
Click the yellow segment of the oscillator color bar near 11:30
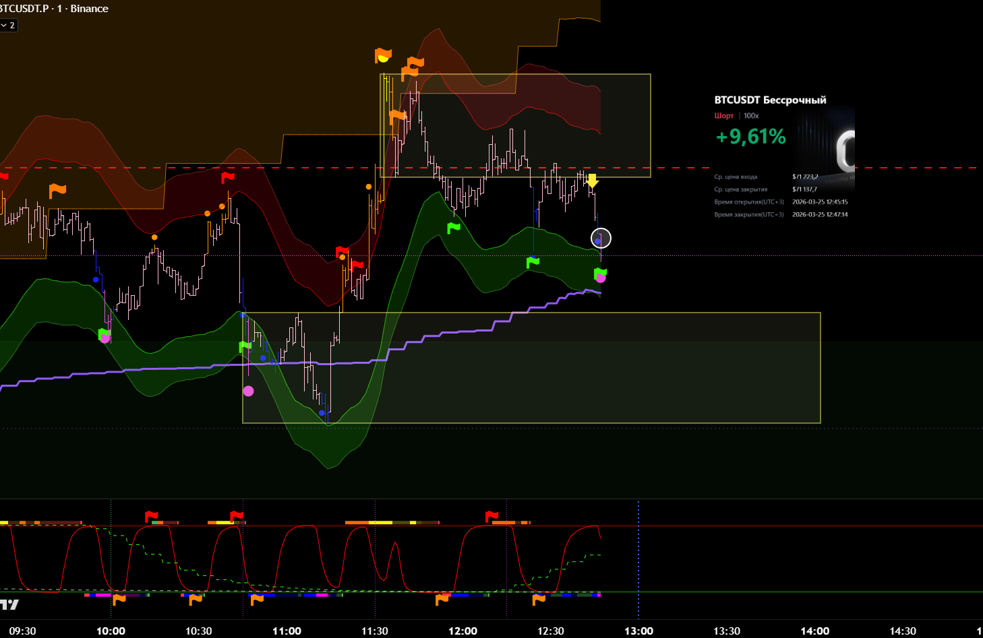coord(380,522)
